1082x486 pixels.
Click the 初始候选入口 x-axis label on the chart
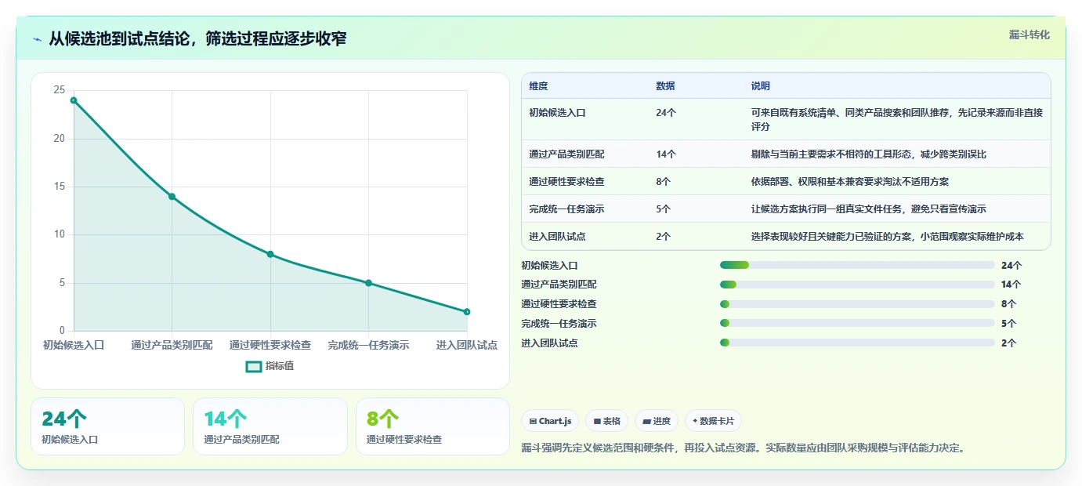[x=74, y=345]
